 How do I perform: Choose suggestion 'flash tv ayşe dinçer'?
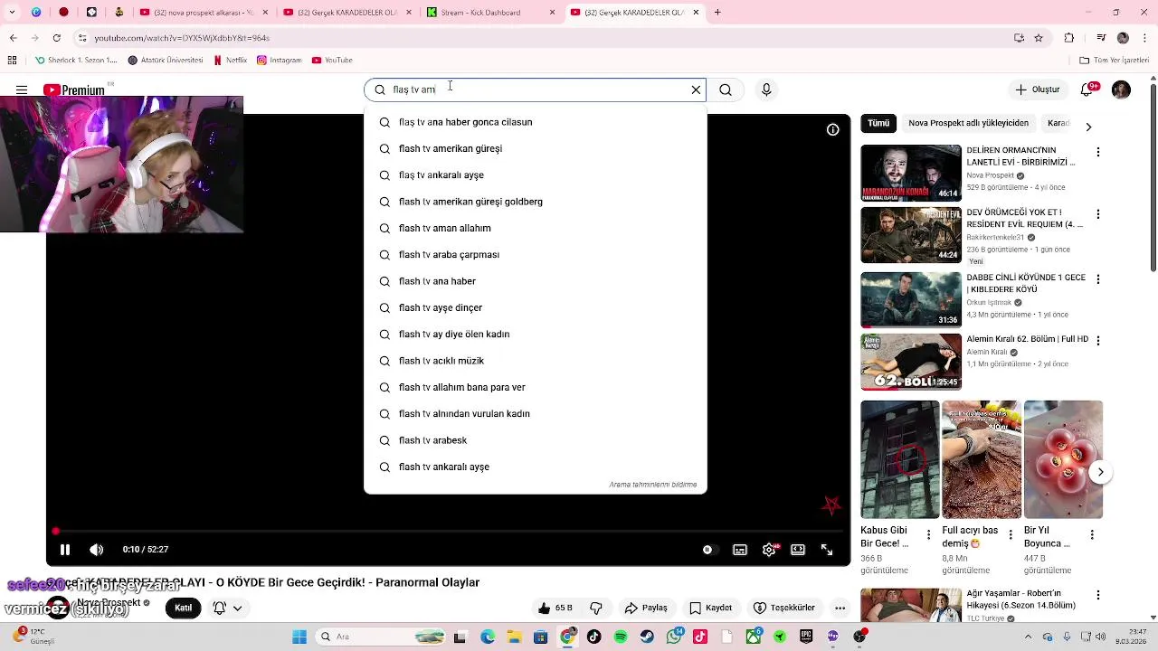(535, 307)
